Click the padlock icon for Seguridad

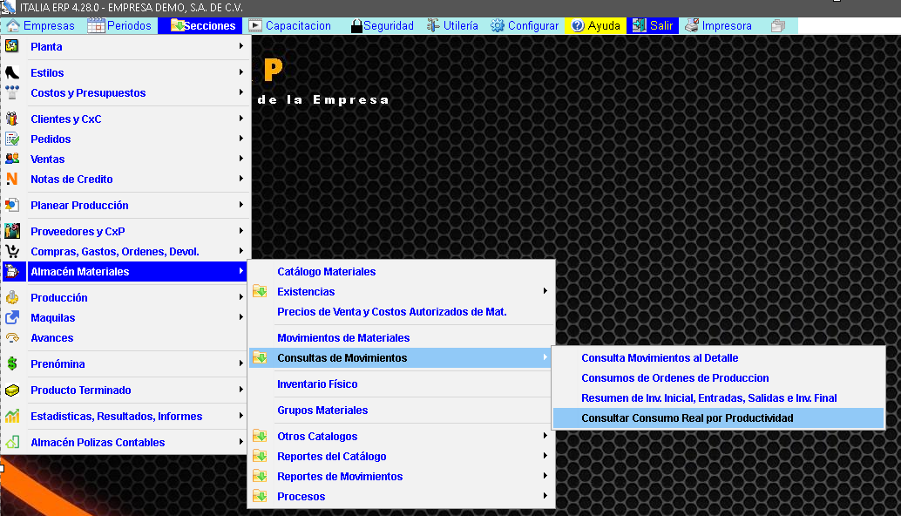click(x=356, y=26)
